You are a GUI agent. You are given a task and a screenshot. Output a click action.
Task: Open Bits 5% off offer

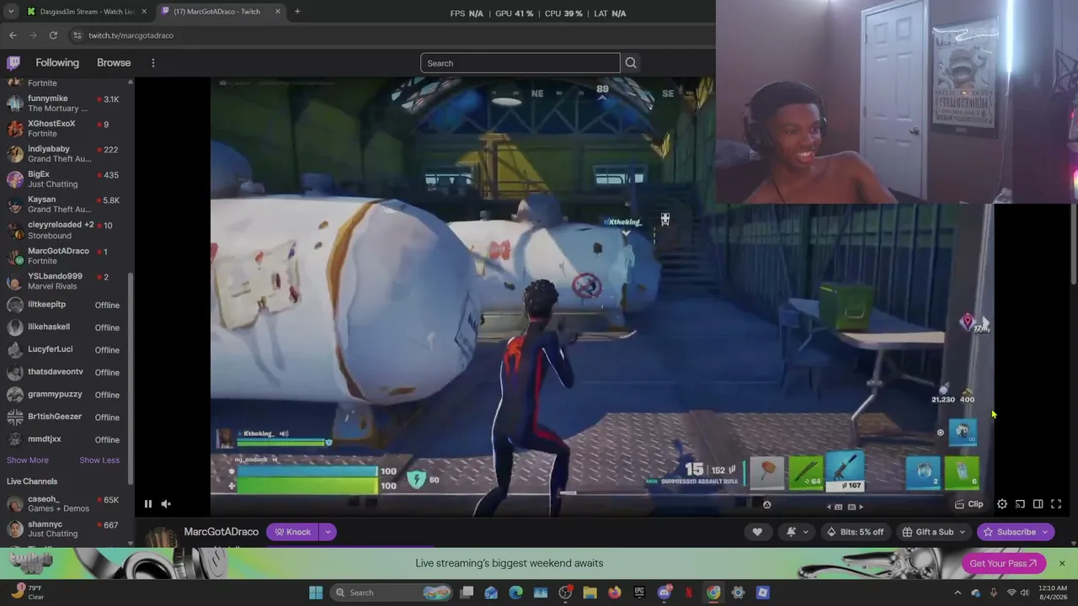click(855, 532)
